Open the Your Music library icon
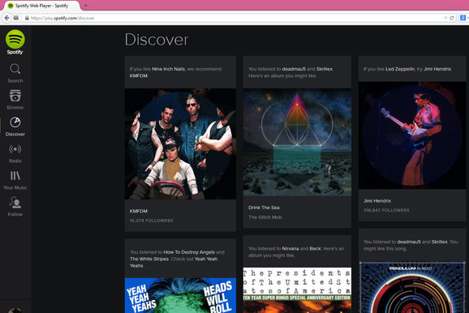469x313 pixels. pyautogui.click(x=15, y=176)
